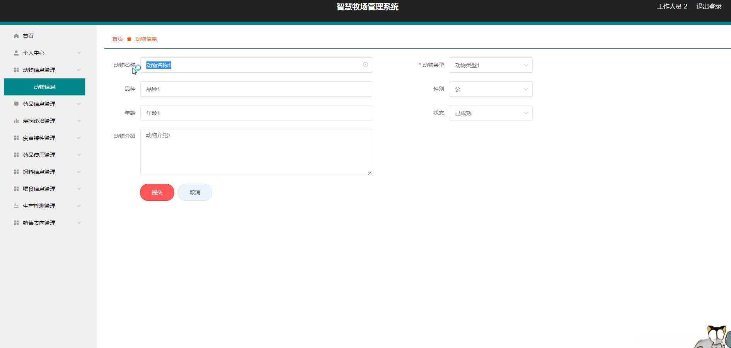Expand the 药品使用管理 submenu chevron

[79, 155]
